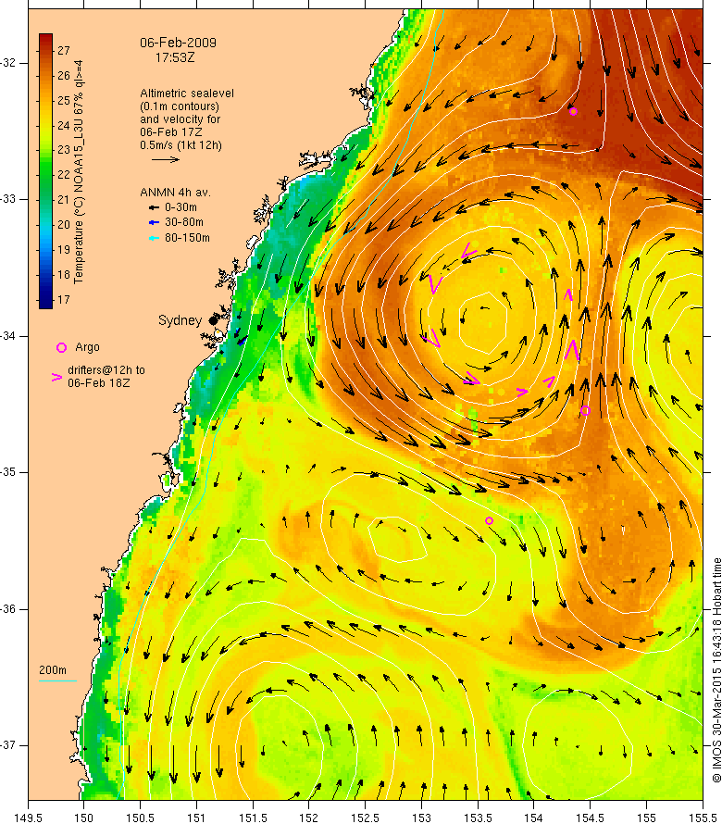Click the temperature color bar at 18
The height and width of the screenshot is (824, 722).
(45, 274)
